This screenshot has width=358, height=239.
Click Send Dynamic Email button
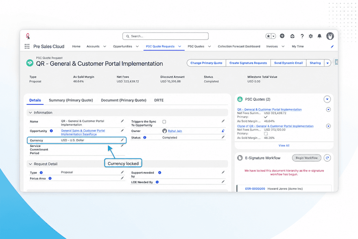point(288,63)
